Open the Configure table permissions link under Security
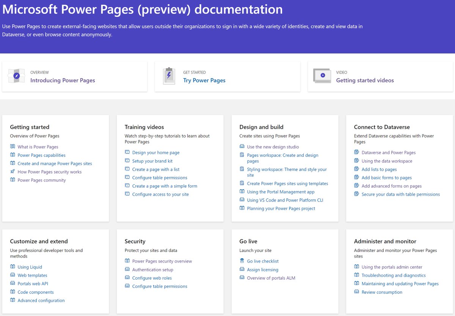The width and height of the screenshot is (455, 316). click(x=160, y=286)
